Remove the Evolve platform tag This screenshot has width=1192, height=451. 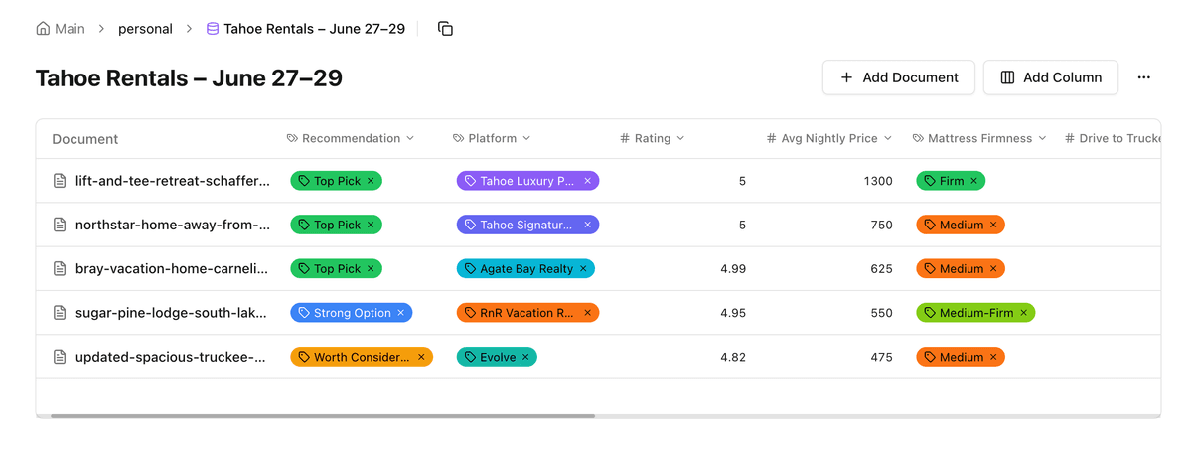click(525, 357)
